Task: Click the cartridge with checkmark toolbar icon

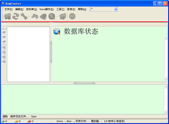Action: tap(43, 17)
